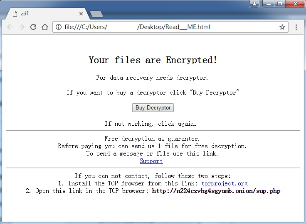Close the browser window
Viewport: 306px width, 224px height.
pos(295,4)
